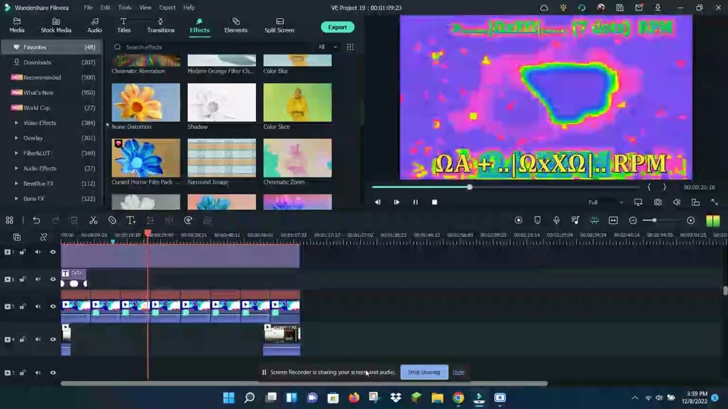Open the track manager grid icon
The height and width of the screenshot is (409, 728).
[x=10, y=220]
